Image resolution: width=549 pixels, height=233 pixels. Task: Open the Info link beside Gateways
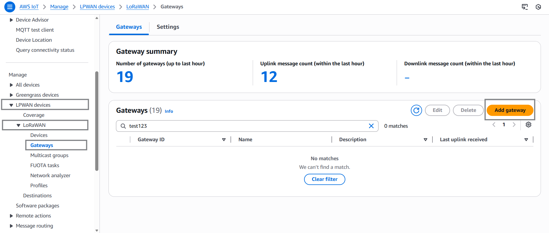(169, 111)
